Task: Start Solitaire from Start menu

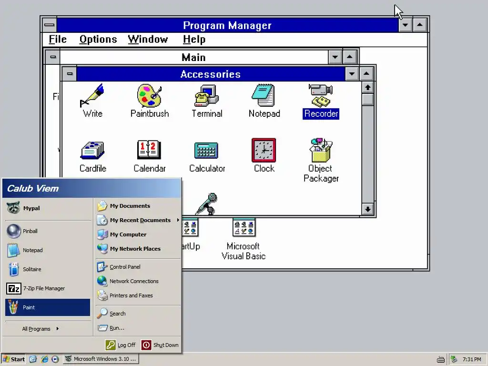Action: point(48,269)
